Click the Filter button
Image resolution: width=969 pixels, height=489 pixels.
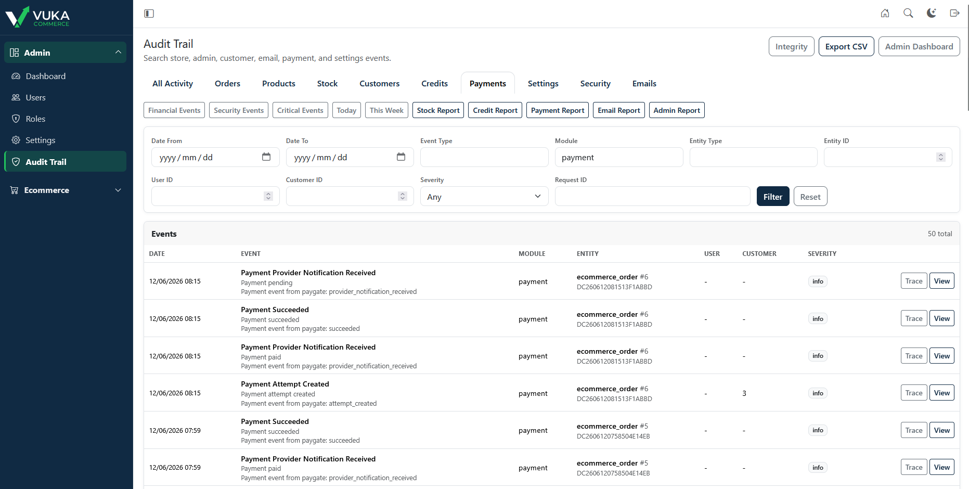tap(773, 196)
